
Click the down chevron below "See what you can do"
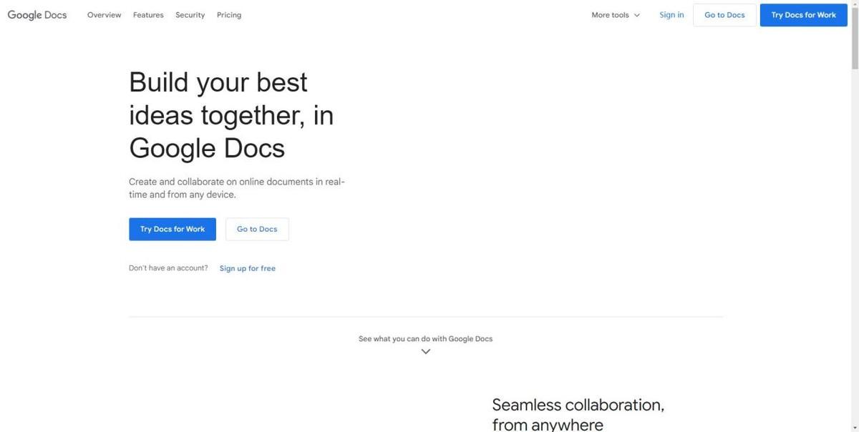426,352
